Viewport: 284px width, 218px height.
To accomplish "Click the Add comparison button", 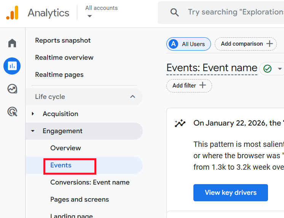I will pos(245,44).
